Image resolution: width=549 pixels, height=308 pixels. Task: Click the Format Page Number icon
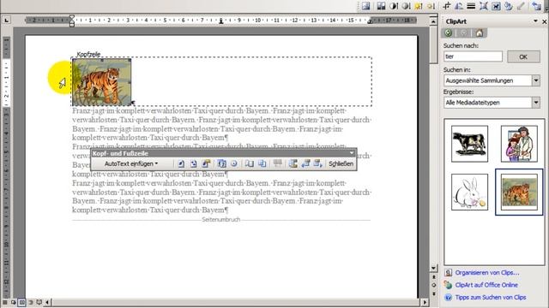[206, 163]
